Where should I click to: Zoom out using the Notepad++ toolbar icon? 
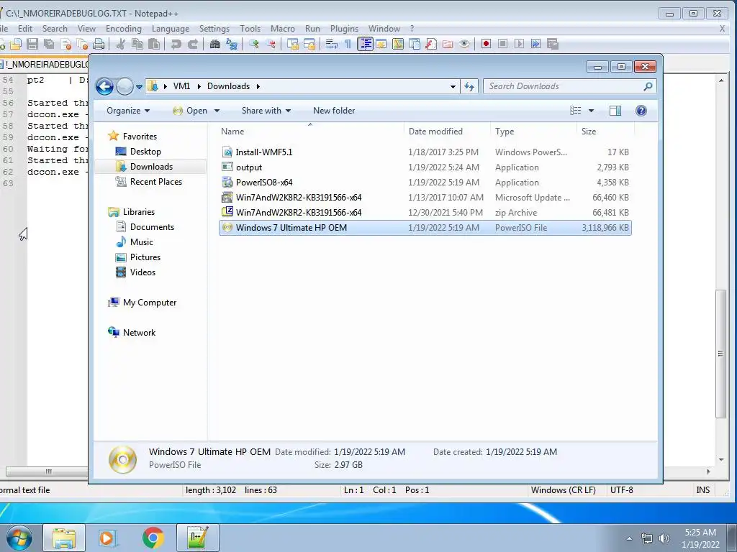click(x=271, y=44)
